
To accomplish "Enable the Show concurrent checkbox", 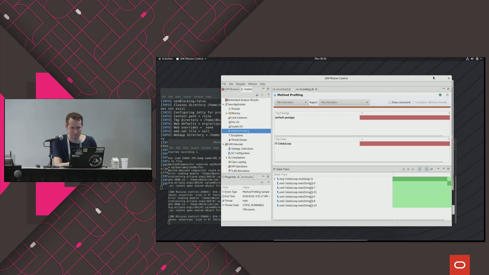I will [x=390, y=102].
